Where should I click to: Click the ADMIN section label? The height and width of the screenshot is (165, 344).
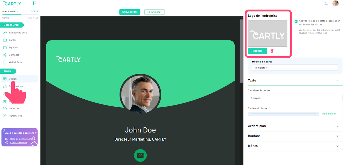(9, 71)
